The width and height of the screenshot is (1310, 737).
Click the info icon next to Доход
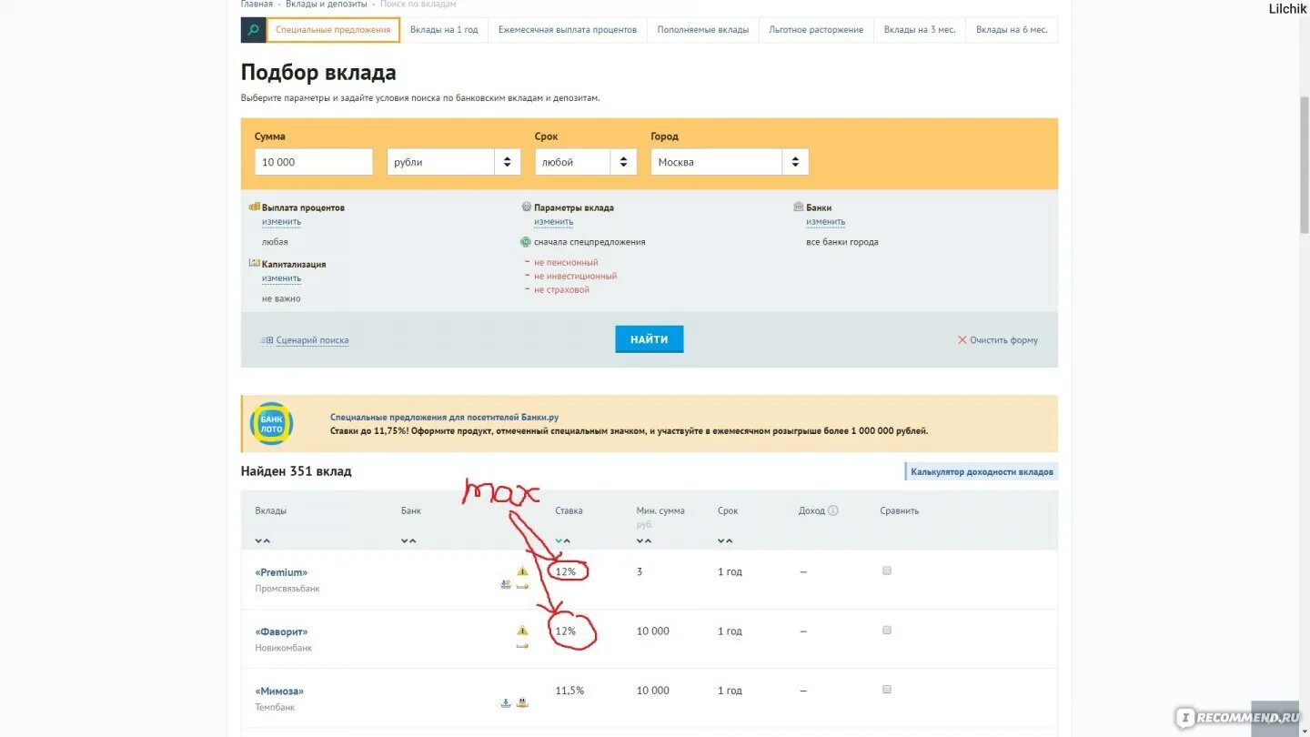pos(832,510)
